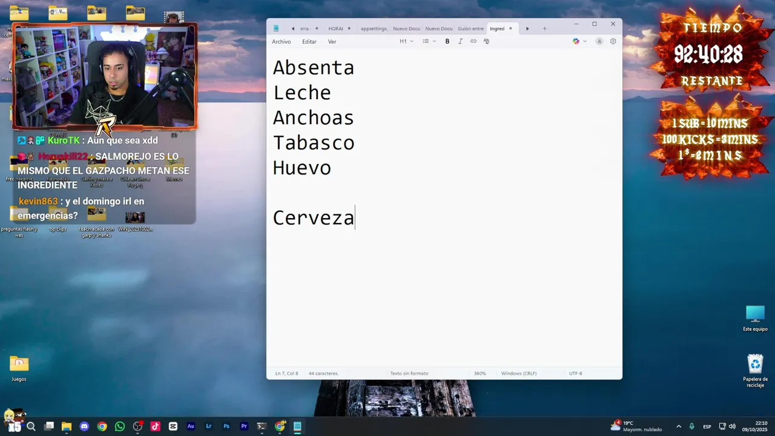Screen dimensions: 775x436
Task: Open the weather widget showing 19°C
Action: pyautogui.click(x=636, y=426)
